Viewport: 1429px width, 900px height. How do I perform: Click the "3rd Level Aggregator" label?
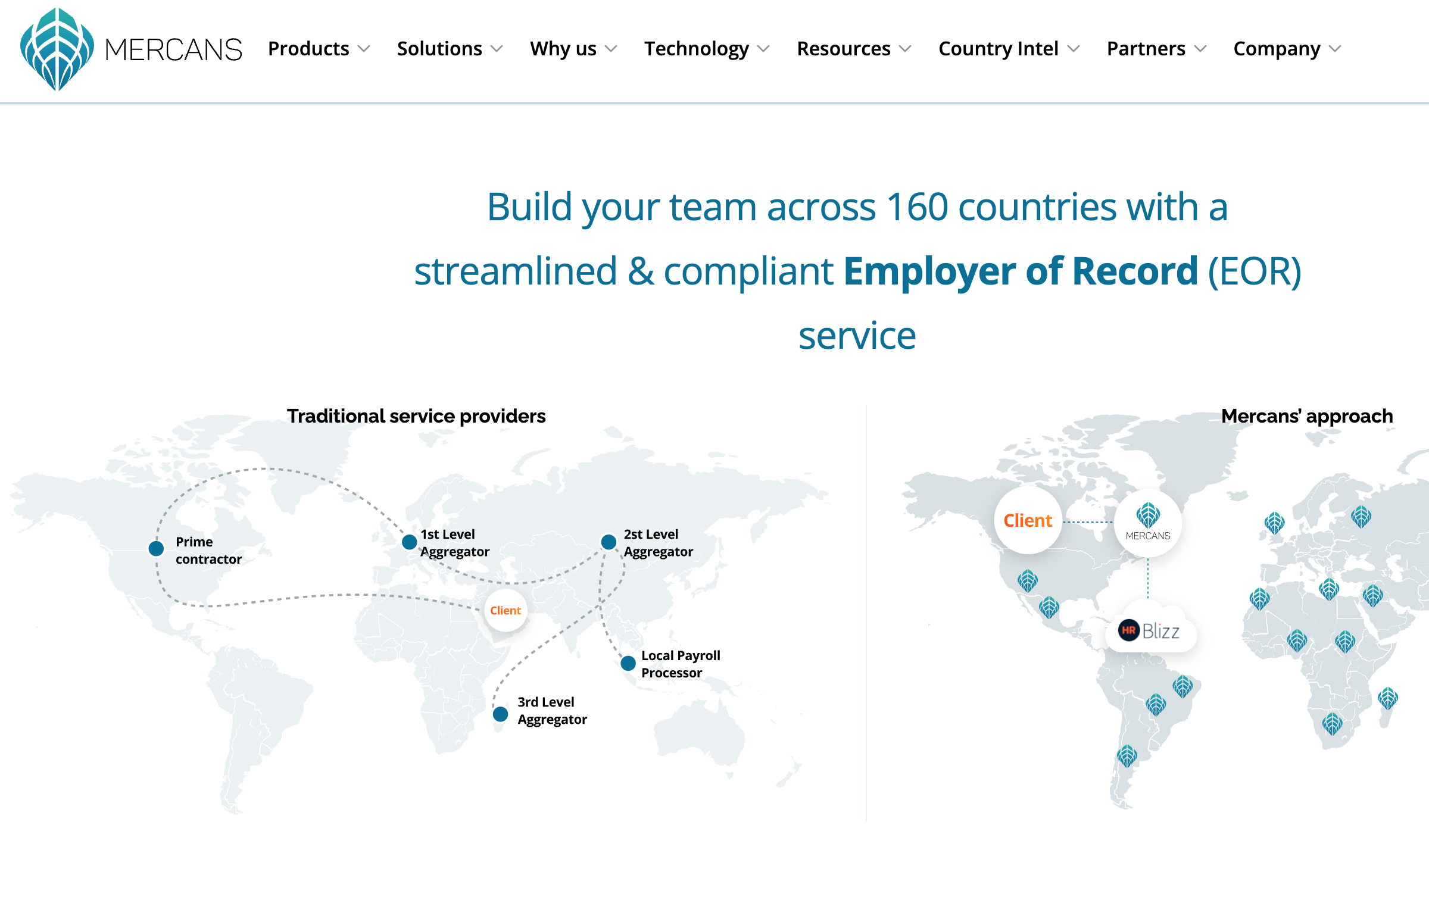(x=552, y=711)
